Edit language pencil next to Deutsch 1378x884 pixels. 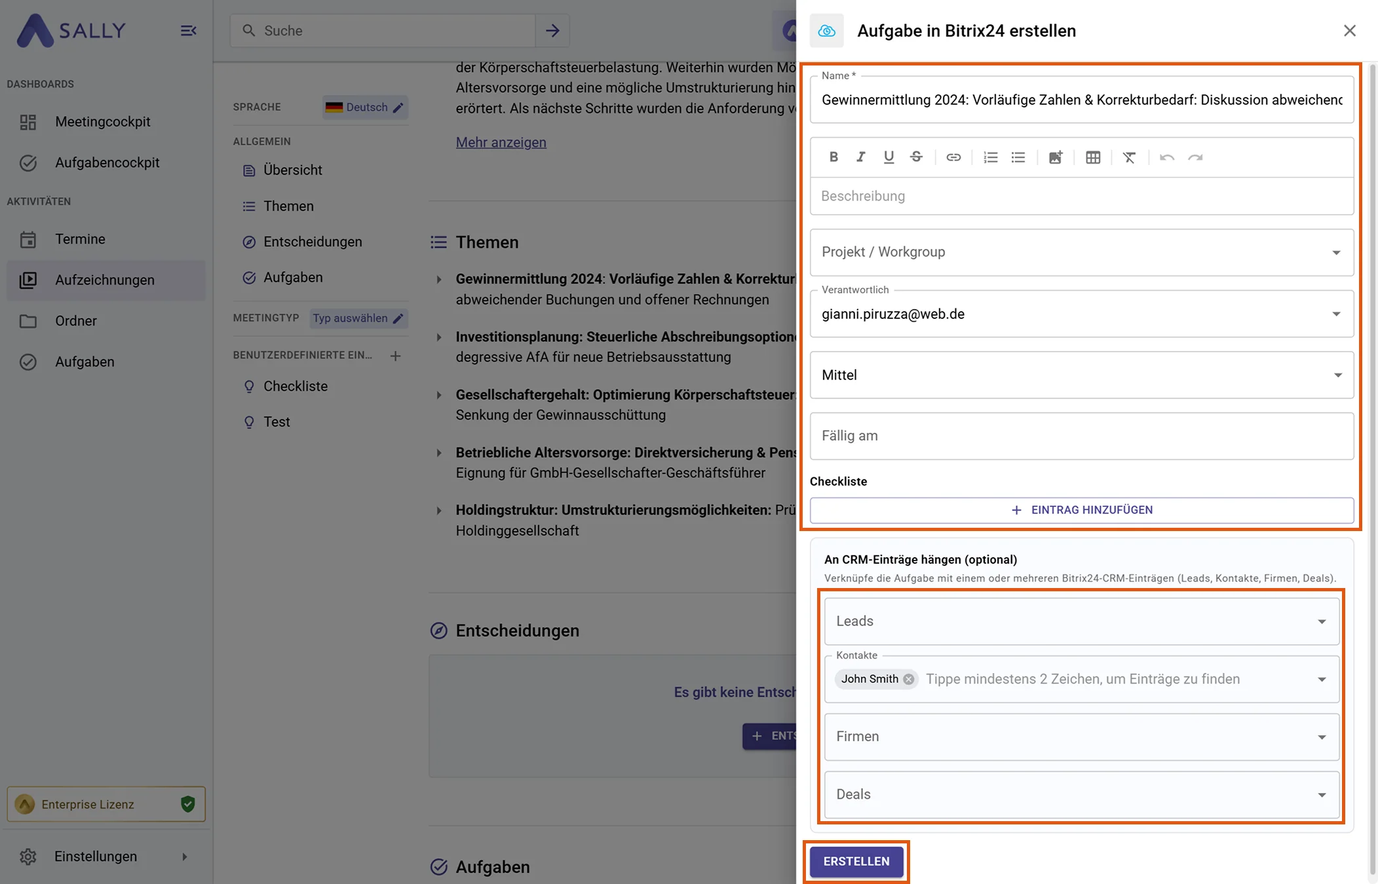pyautogui.click(x=398, y=107)
